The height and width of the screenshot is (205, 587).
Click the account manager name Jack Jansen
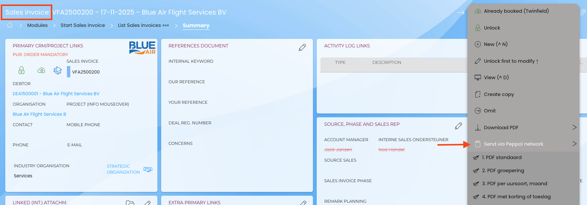tap(338, 150)
